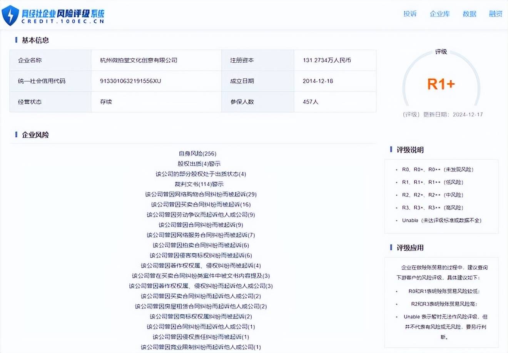This screenshot has width=508, height=353.
Task: Click 买卖合同纠纷类案件中被文书内容提及(3) row
Action: tap(201, 276)
